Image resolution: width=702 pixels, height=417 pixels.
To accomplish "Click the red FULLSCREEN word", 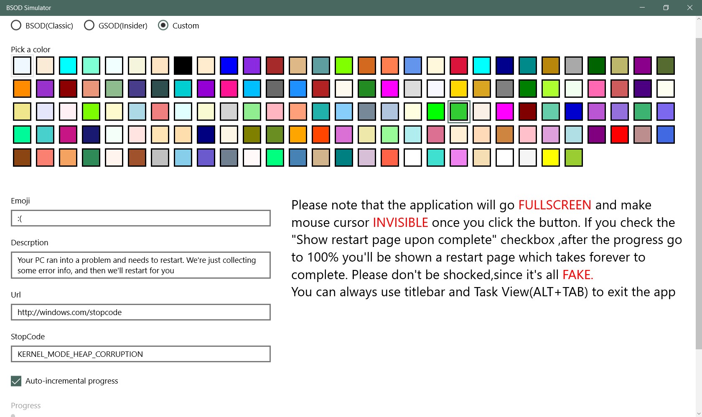I will (x=554, y=205).
